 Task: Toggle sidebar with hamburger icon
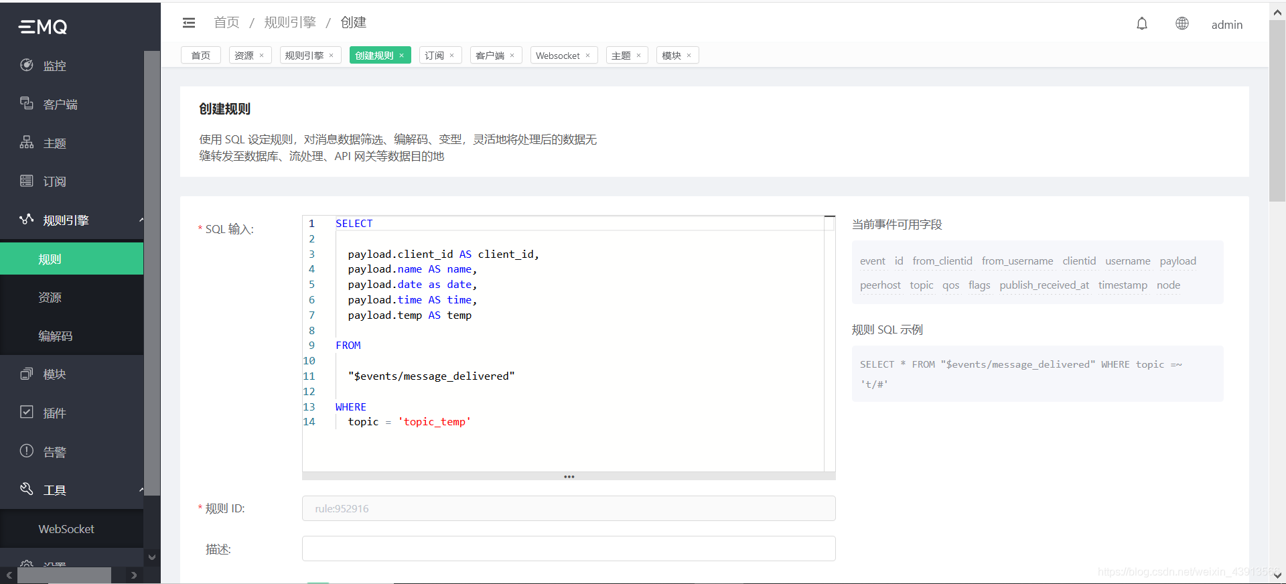[x=189, y=23]
